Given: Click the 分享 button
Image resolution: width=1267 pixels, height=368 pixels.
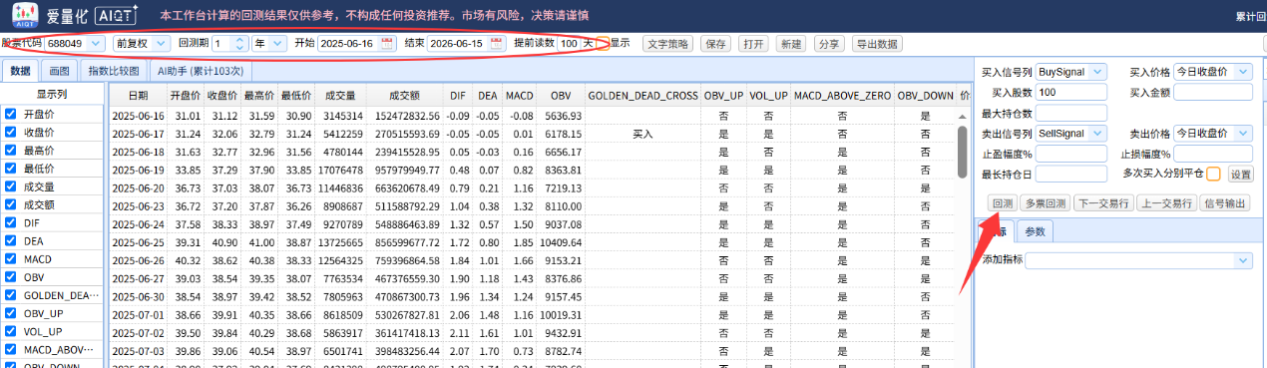Looking at the screenshot, I should click(x=829, y=44).
